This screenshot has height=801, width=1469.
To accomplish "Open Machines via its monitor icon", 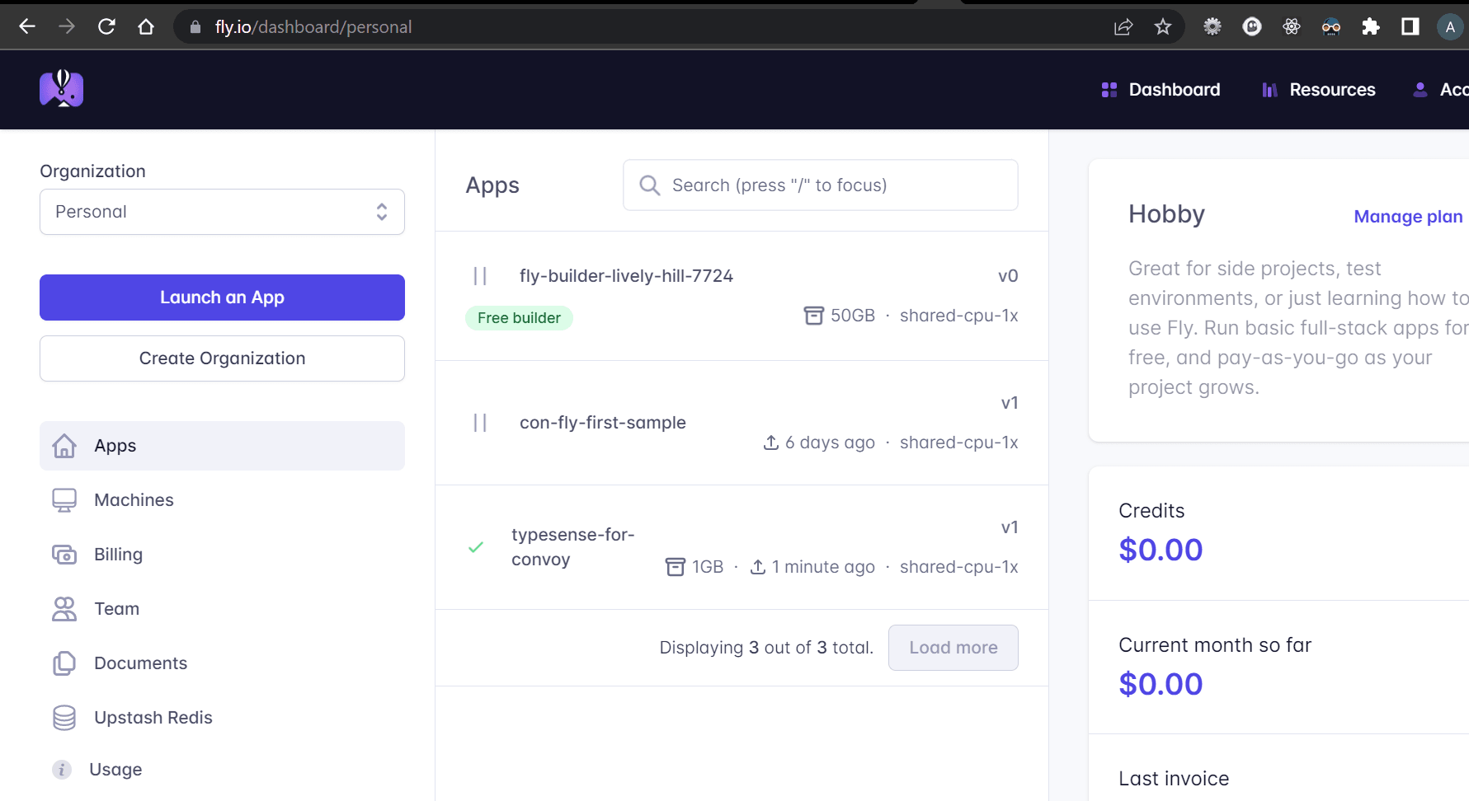I will point(63,499).
